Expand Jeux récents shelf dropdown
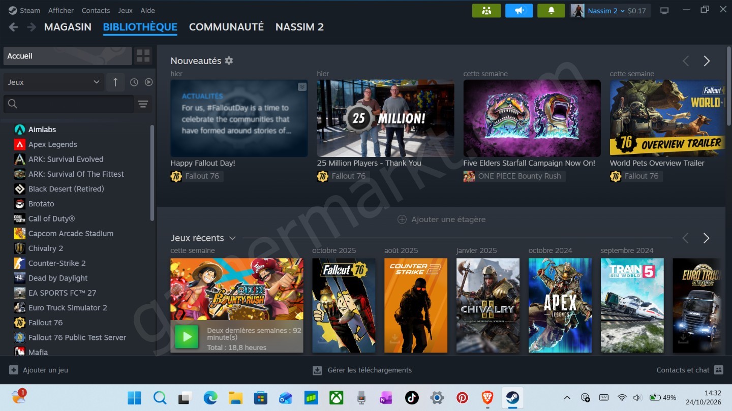This screenshot has height=411, width=732. click(232, 238)
